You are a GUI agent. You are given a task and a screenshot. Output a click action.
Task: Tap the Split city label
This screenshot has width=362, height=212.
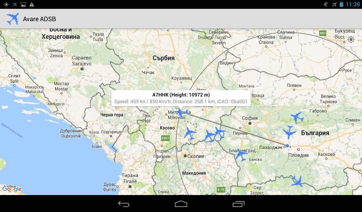14,81
